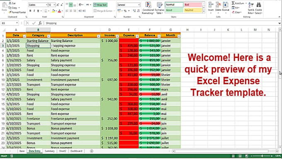Adjust the zoom slider in status bar
Screen dimensions: 282x159
click(x=262, y=156)
